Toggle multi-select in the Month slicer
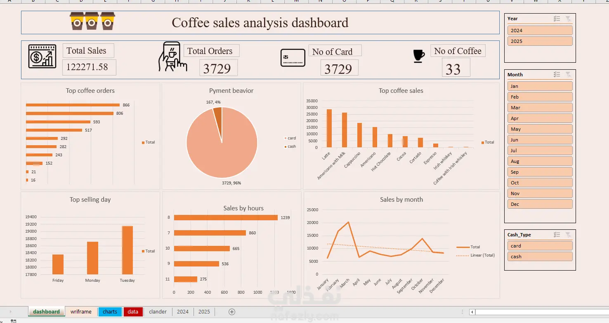The height and width of the screenshot is (323, 609). click(557, 75)
